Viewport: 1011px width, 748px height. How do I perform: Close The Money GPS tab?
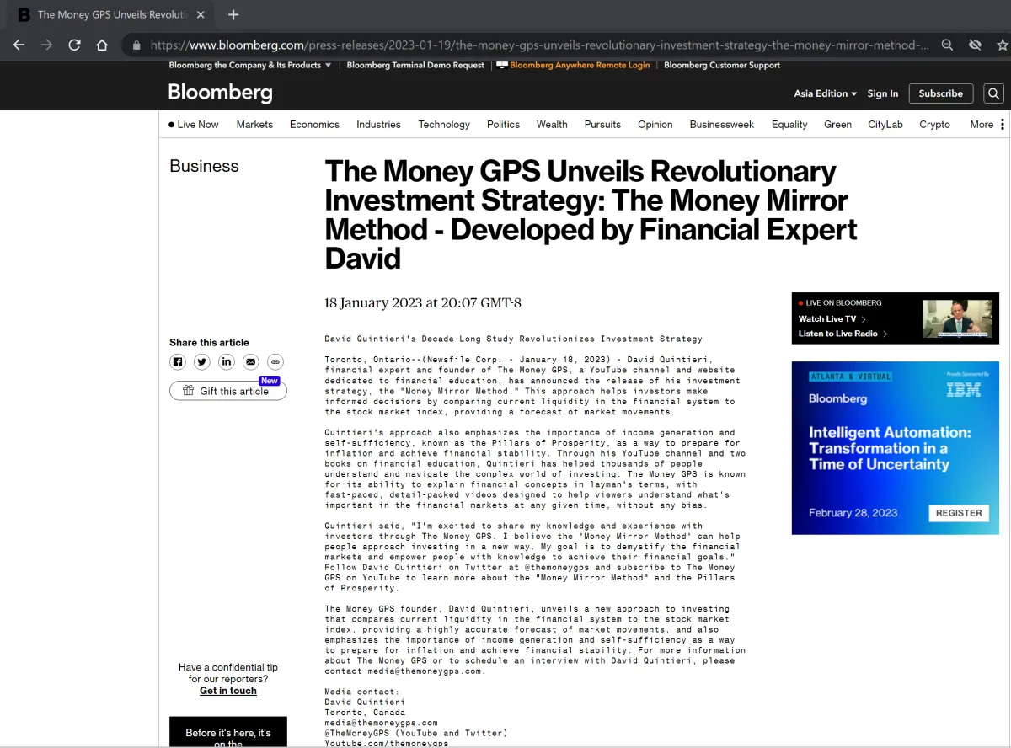200,14
